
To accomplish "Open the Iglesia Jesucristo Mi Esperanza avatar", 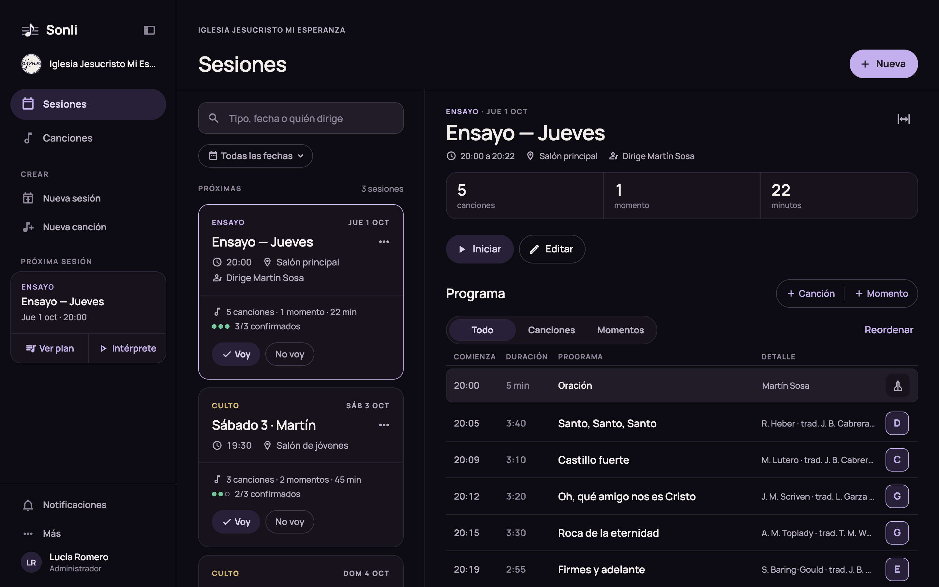I will [x=31, y=64].
